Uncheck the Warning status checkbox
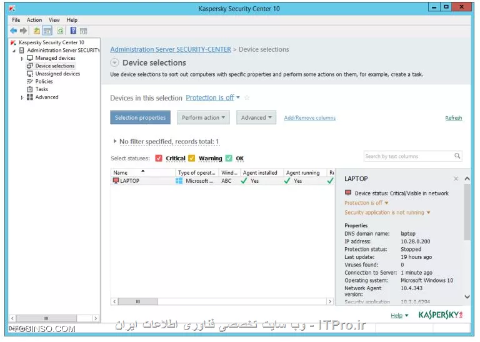480x342 pixels. [192, 158]
